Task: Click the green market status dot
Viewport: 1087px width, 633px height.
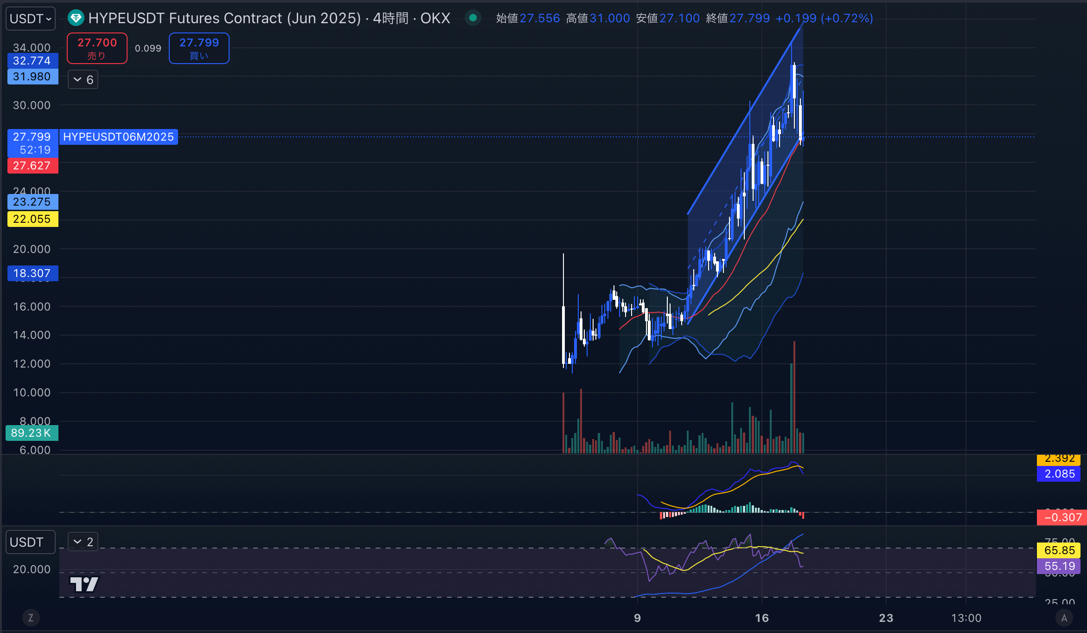Action: point(473,18)
